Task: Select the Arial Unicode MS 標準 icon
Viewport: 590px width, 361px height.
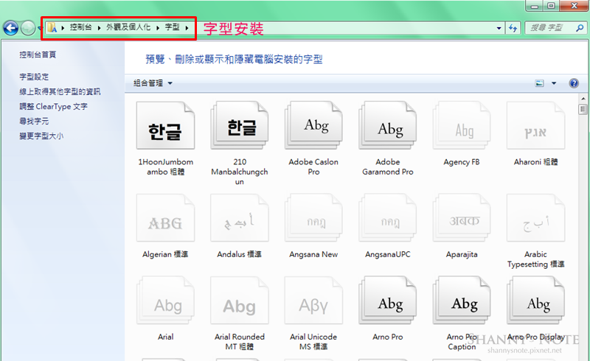Action: [313, 300]
